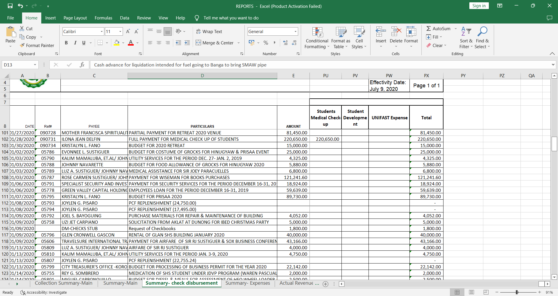The image size is (558, 296).
Task: Toggle Wrap Text
Action: [x=209, y=31]
